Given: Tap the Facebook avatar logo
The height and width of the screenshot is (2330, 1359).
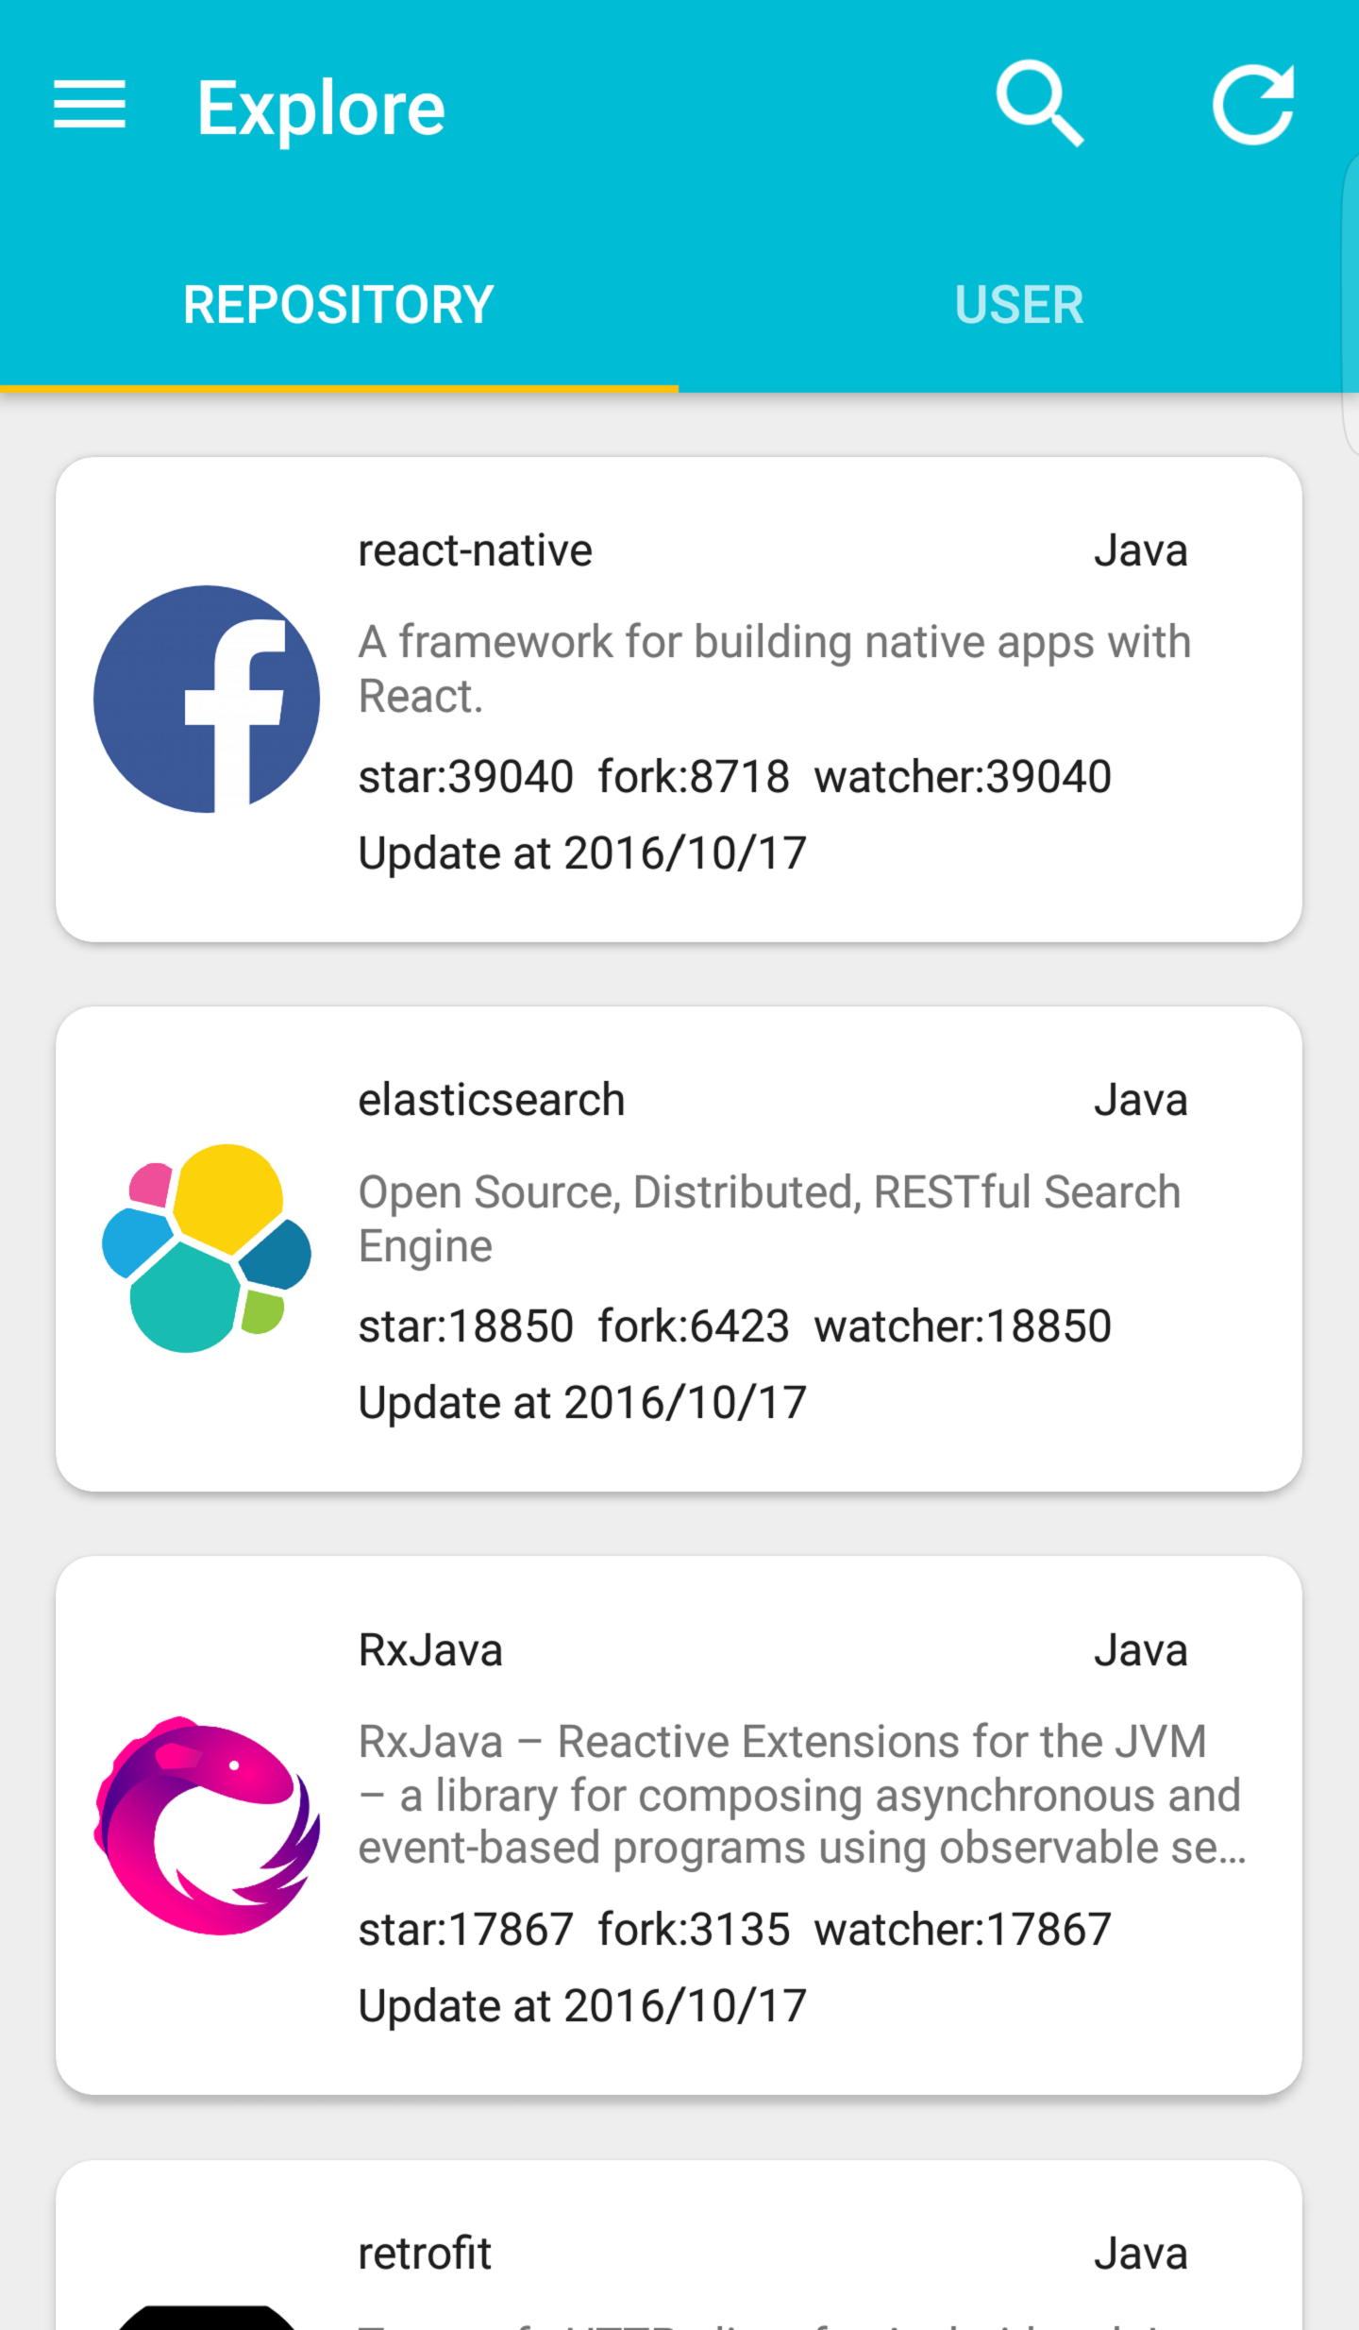Looking at the screenshot, I should (x=207, y=700).
